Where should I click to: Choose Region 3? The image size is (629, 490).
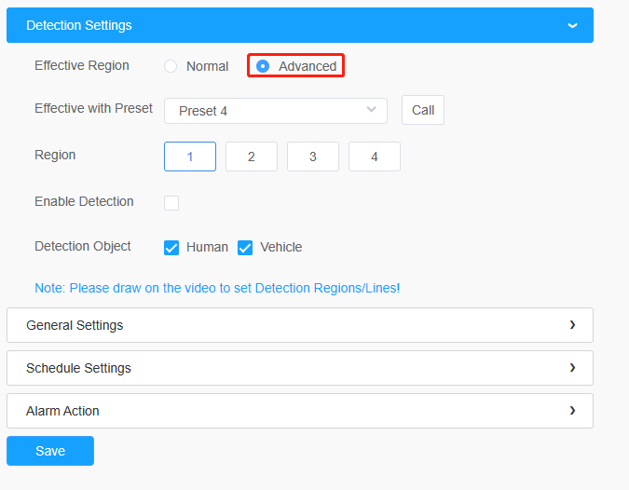(x=313, y=157)
